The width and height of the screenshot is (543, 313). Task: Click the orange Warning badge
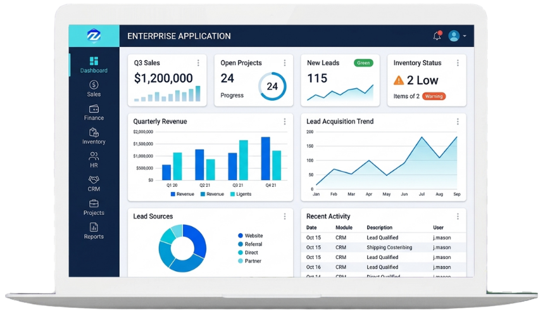[434, 96]
